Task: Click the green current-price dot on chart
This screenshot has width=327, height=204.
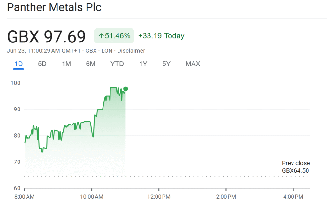Action: pos(125,89)
